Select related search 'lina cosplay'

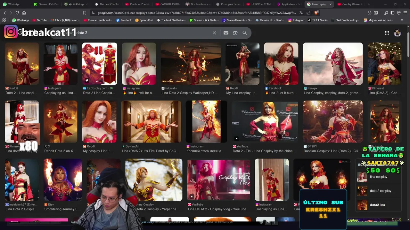379,177
